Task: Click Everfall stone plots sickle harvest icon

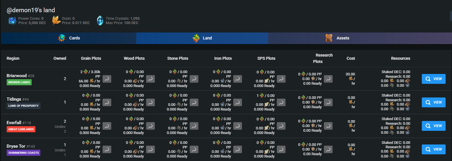Action: [x=194, y=126]
